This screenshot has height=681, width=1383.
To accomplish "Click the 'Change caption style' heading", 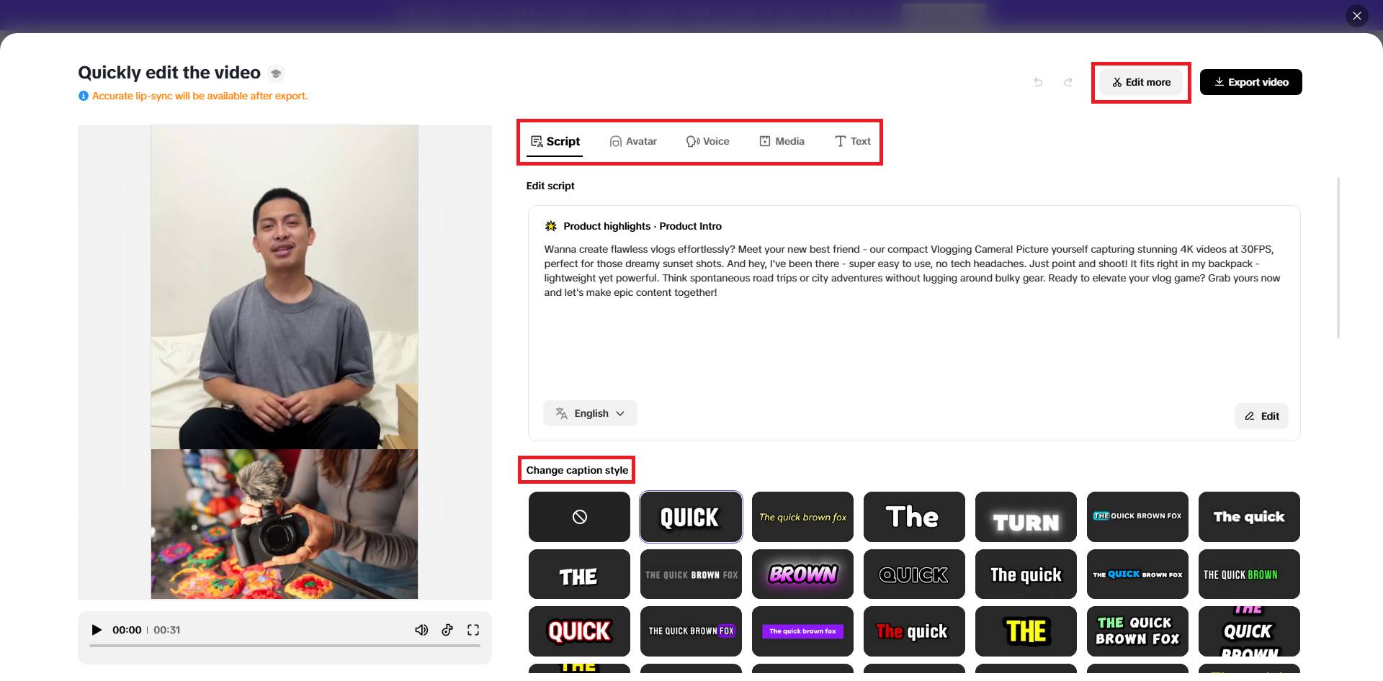I will (577, 470).
